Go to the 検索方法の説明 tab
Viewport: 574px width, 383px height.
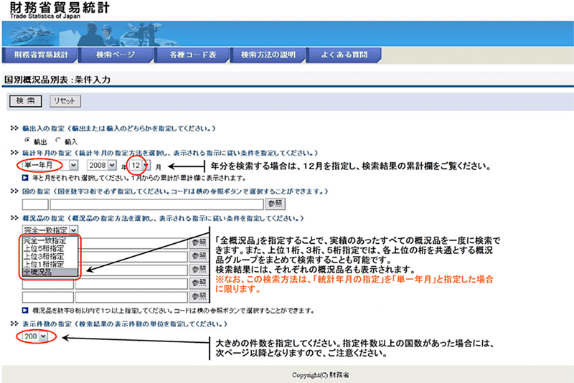(269, 55)
